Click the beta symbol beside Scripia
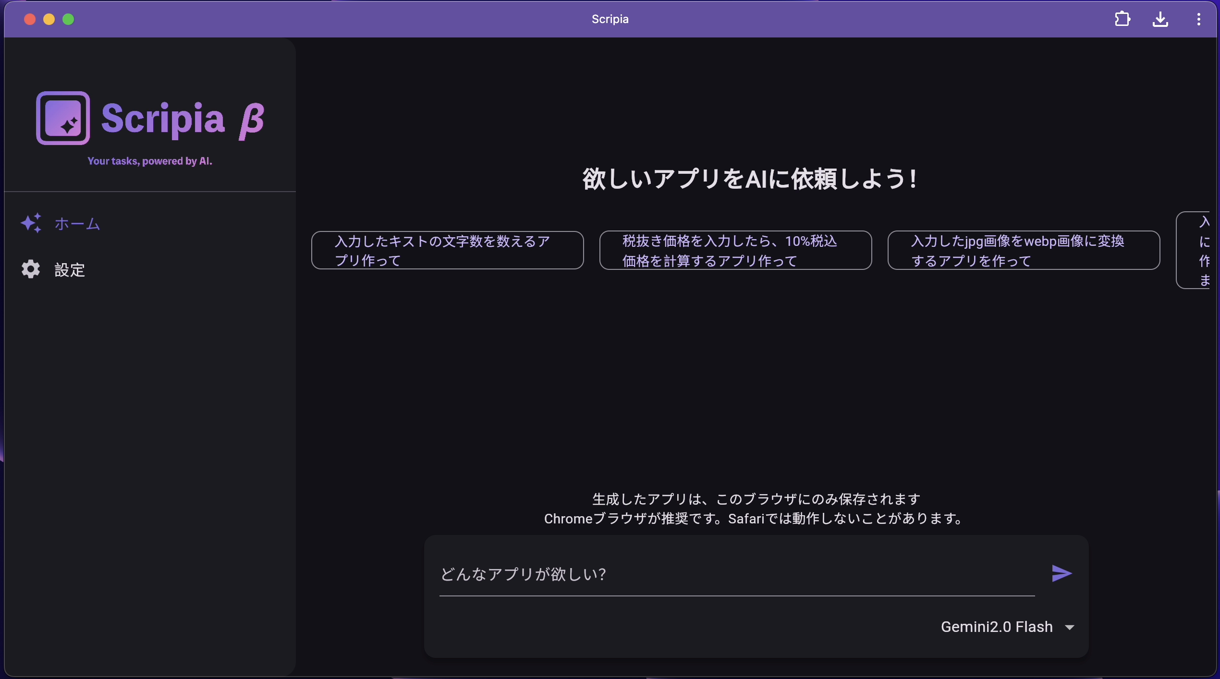This screenshot has width=1220, height=679. point(252,121)
